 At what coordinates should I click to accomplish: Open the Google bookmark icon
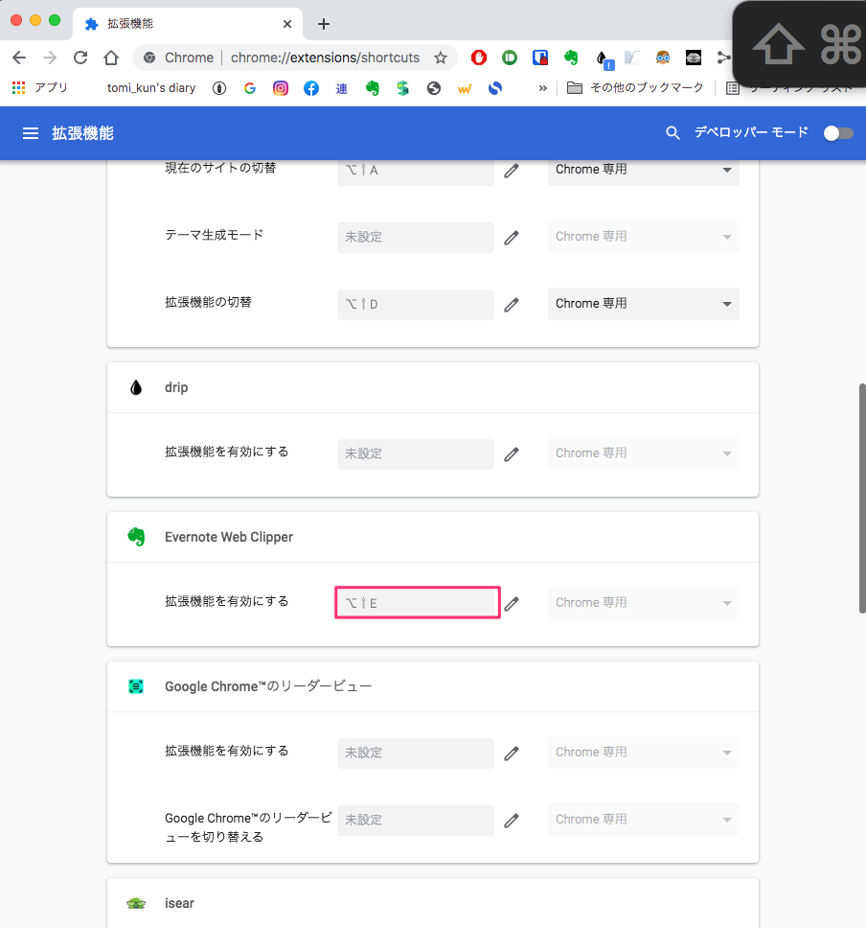tap(250, 88)
